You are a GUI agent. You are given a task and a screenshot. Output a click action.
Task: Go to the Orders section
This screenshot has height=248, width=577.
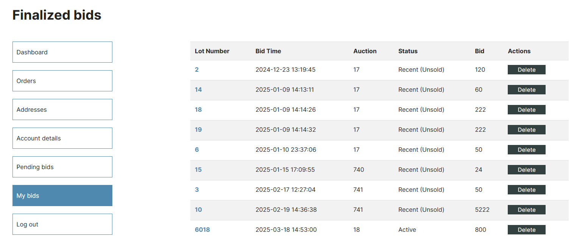tap(62, 81)
